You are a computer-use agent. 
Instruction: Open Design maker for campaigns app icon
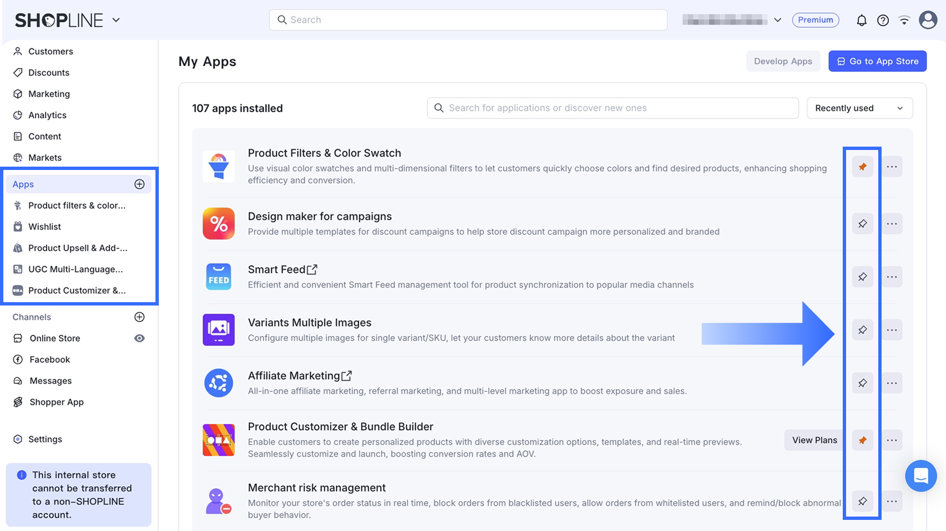[219, 224]
